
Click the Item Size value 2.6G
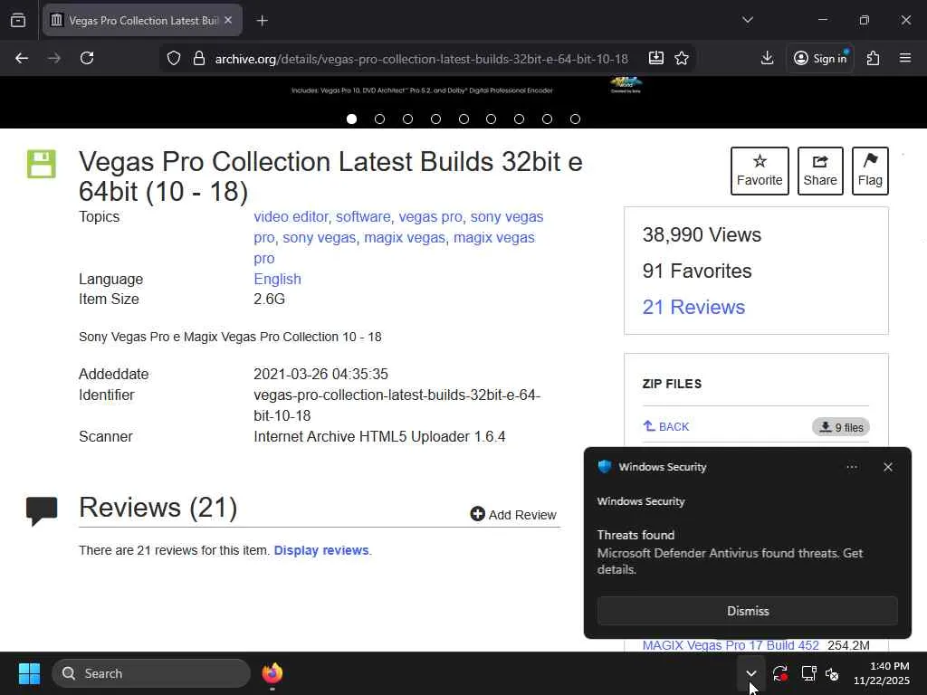pyautogui.click(x=269, y=299)
